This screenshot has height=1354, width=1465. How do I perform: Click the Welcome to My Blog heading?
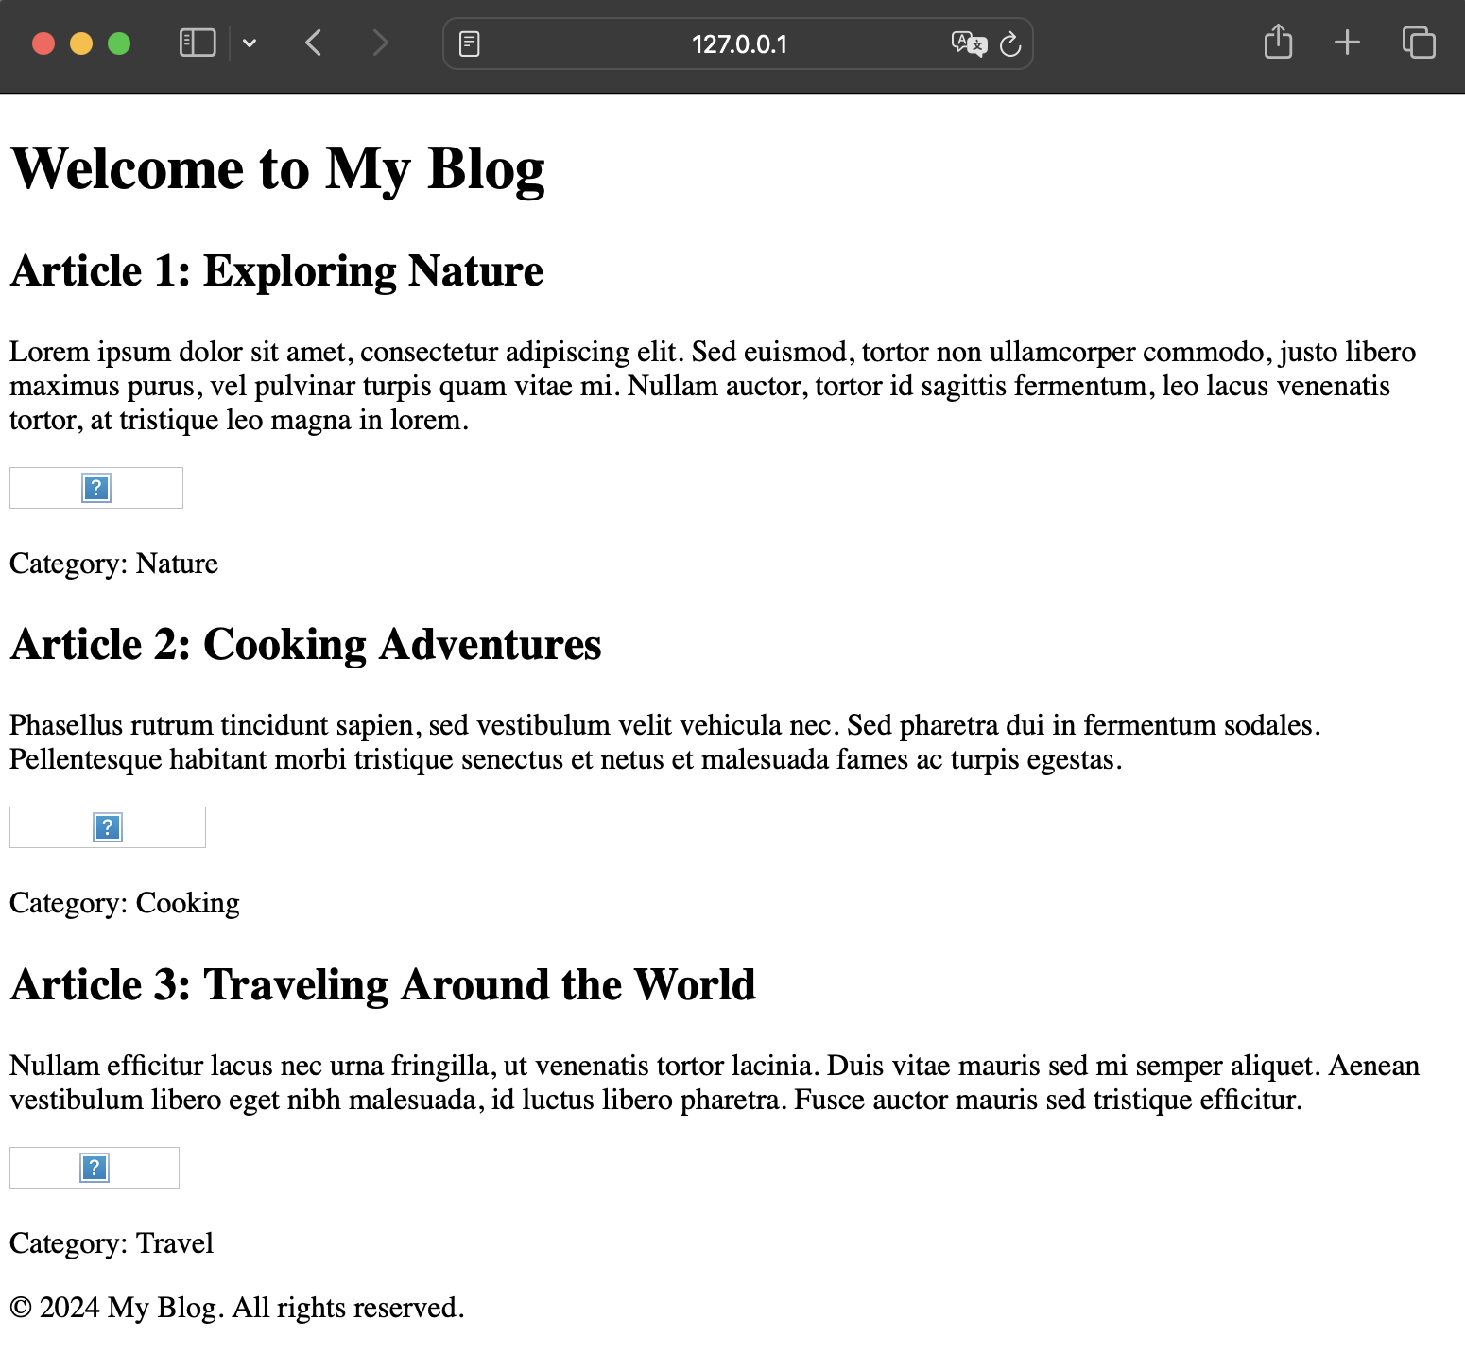coord(277,169)
